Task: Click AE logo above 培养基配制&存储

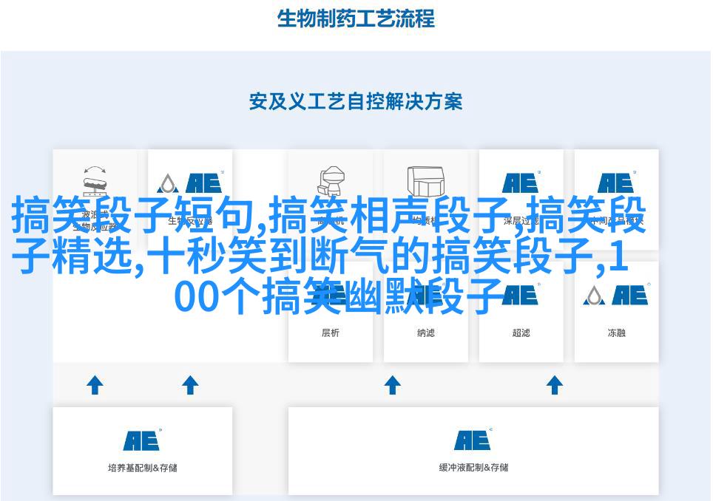Action: 142,440
